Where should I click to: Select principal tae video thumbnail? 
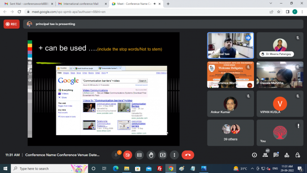230,46
